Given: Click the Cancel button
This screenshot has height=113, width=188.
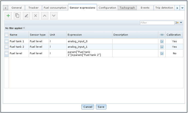Looking at the screenshot, I should tap(88, 107).
